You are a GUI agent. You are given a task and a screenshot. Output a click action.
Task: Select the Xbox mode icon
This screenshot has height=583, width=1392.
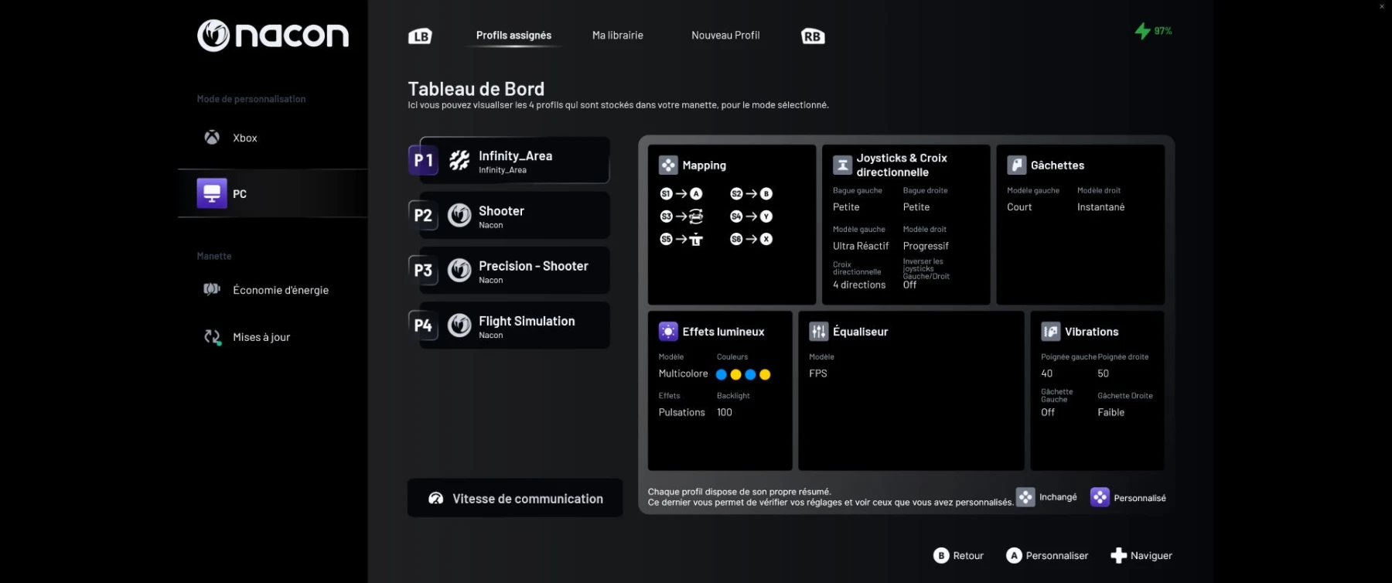(212, 138)
